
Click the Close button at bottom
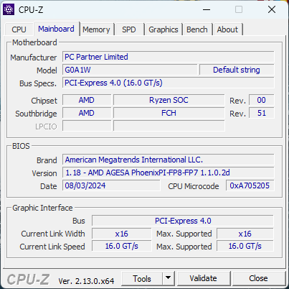[x=258, y=278]
